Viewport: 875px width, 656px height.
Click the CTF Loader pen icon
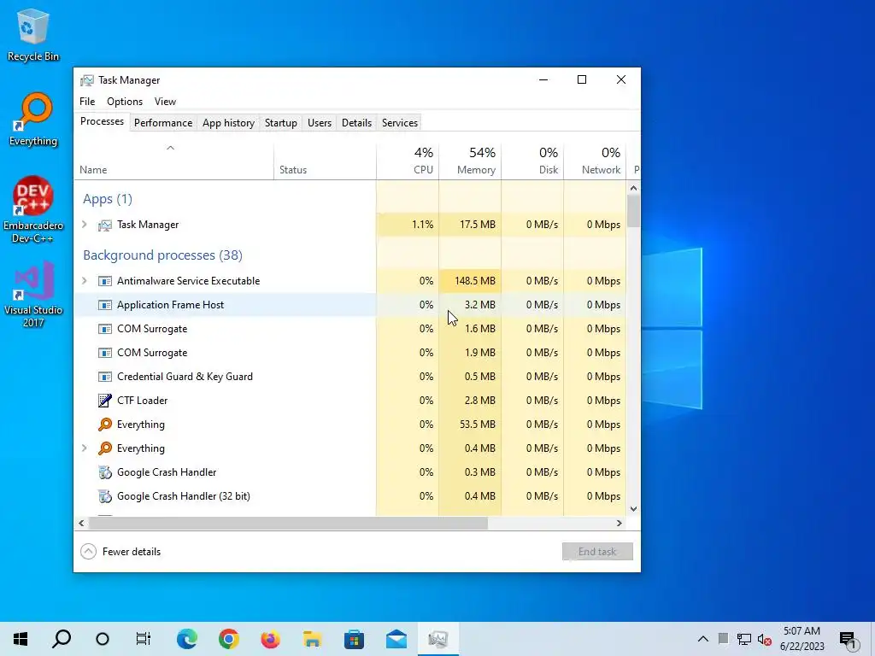[x=105, y=401]
